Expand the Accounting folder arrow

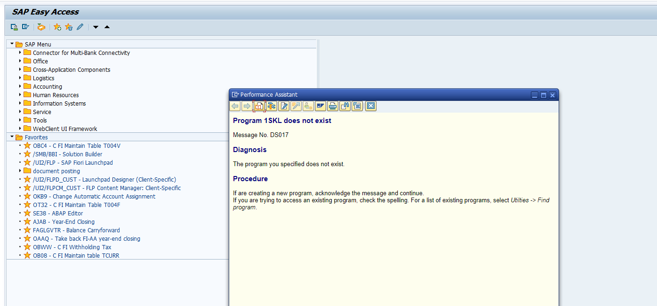click(x=20, y=86)
